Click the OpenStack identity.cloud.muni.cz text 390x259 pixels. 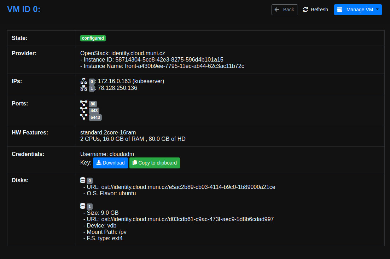(x=123, y=53)
